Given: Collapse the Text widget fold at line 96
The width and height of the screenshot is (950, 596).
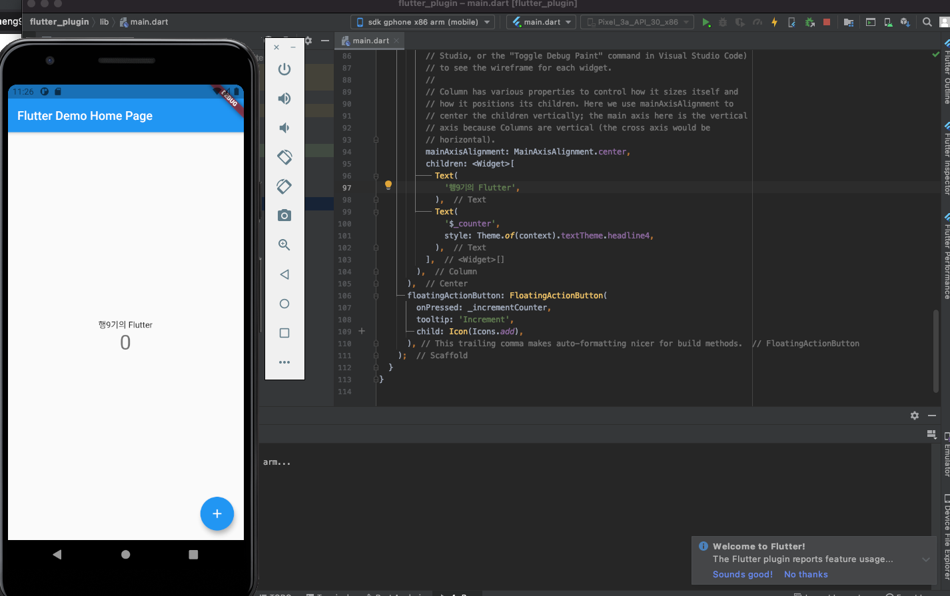Looking at the screenshot, I should 376,176.
